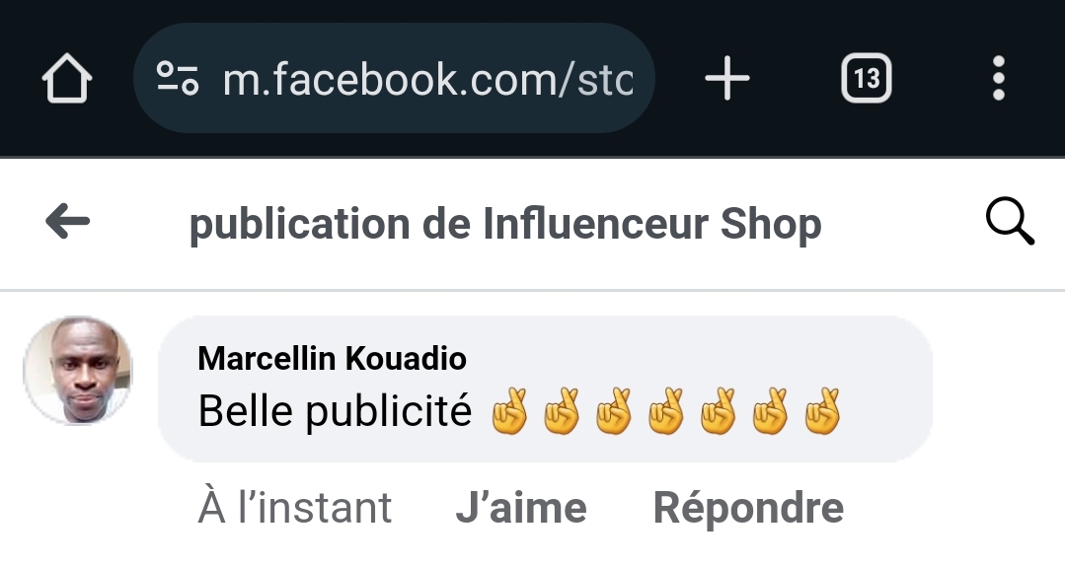This screenshot has width=1065, height=567.
Task: Open the browser three-dot menu
Action: [x=998, y=79]
